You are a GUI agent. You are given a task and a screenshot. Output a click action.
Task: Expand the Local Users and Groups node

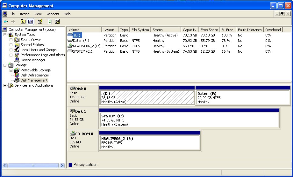coord(11,50)
